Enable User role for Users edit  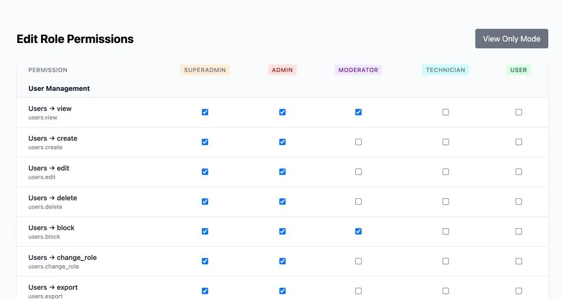[519, 171]
